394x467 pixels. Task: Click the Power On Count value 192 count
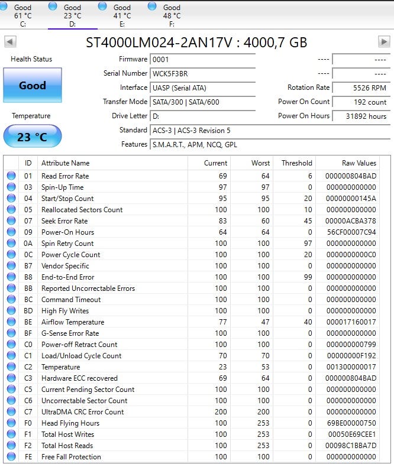click(x=361, y=102)
